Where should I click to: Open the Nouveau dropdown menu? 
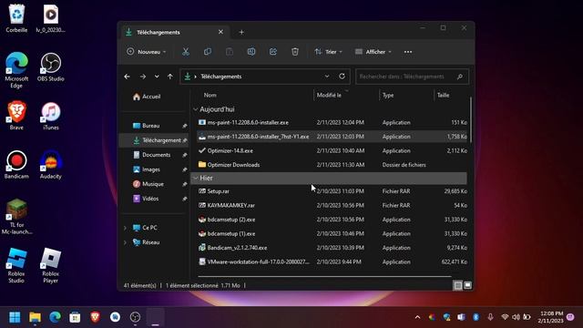(147, 52)
